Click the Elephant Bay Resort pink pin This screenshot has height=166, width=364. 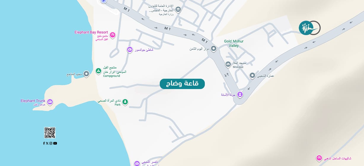coord(112,35)
